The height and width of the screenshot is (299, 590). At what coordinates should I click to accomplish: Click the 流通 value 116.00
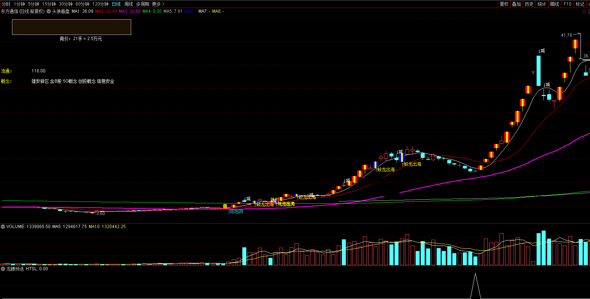point(39,71)
